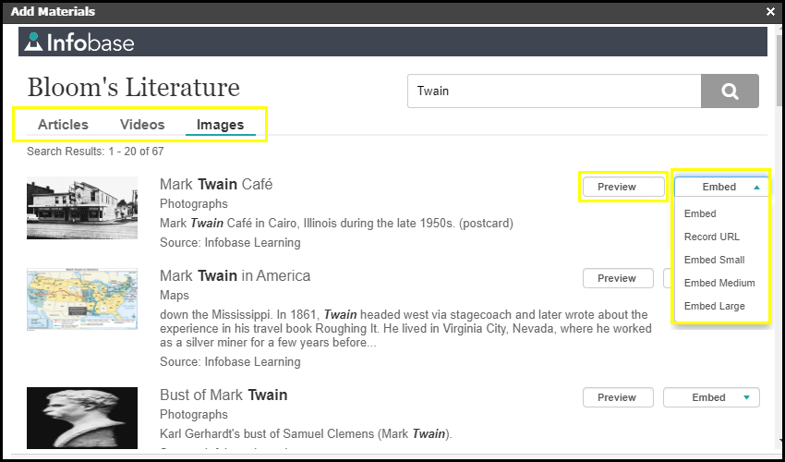This screenshot has width=785, height=462.
Task: Preview the Mark Twain in America map
Action: click(618, 278)
